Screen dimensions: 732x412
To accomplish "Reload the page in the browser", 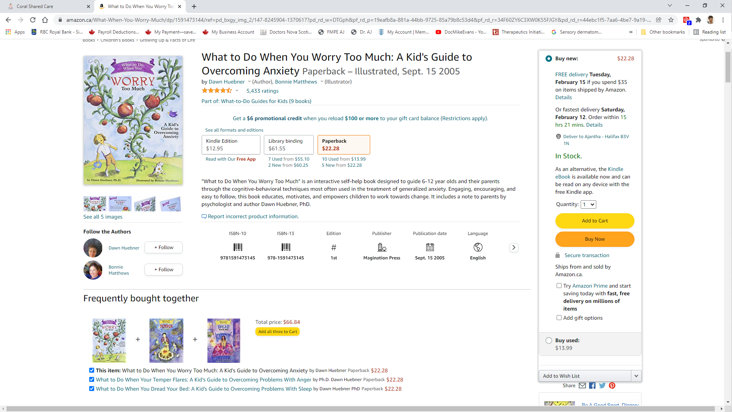I will 33,20.
